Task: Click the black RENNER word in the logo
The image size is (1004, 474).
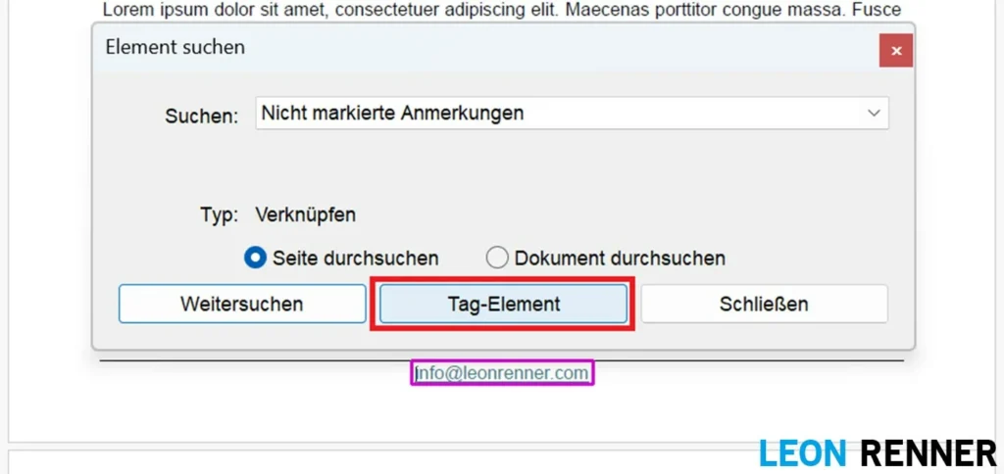Action: [928, 453]
